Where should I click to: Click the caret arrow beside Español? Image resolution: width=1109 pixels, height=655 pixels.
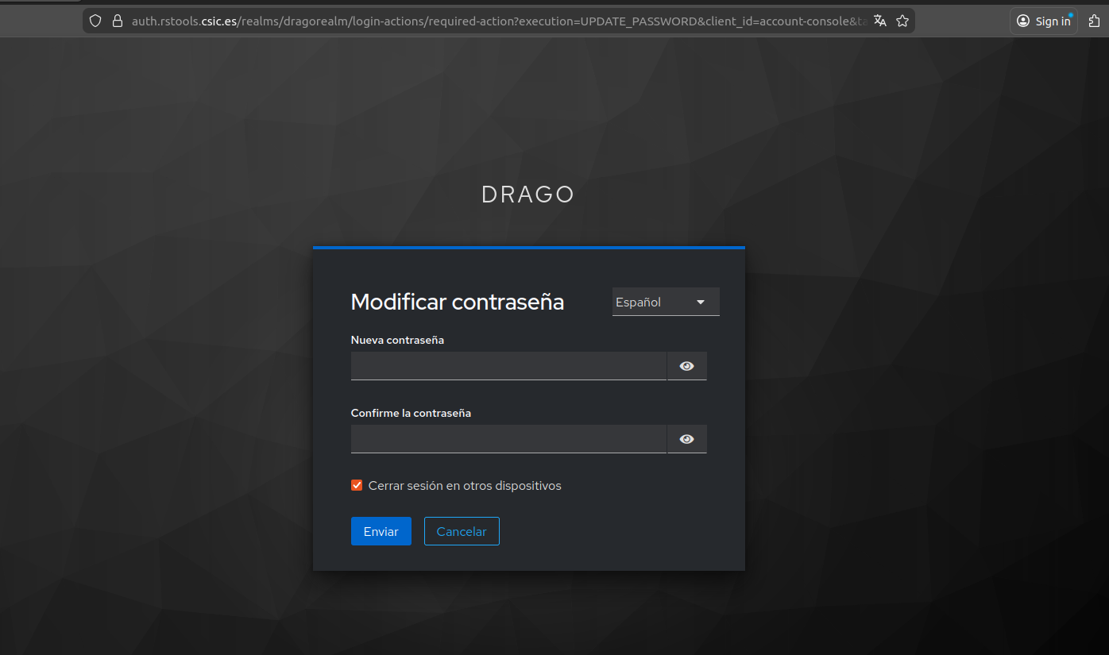[x=701, y=302]
